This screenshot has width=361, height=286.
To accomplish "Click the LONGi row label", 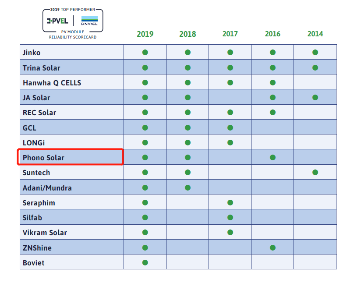I will (34, 143).
